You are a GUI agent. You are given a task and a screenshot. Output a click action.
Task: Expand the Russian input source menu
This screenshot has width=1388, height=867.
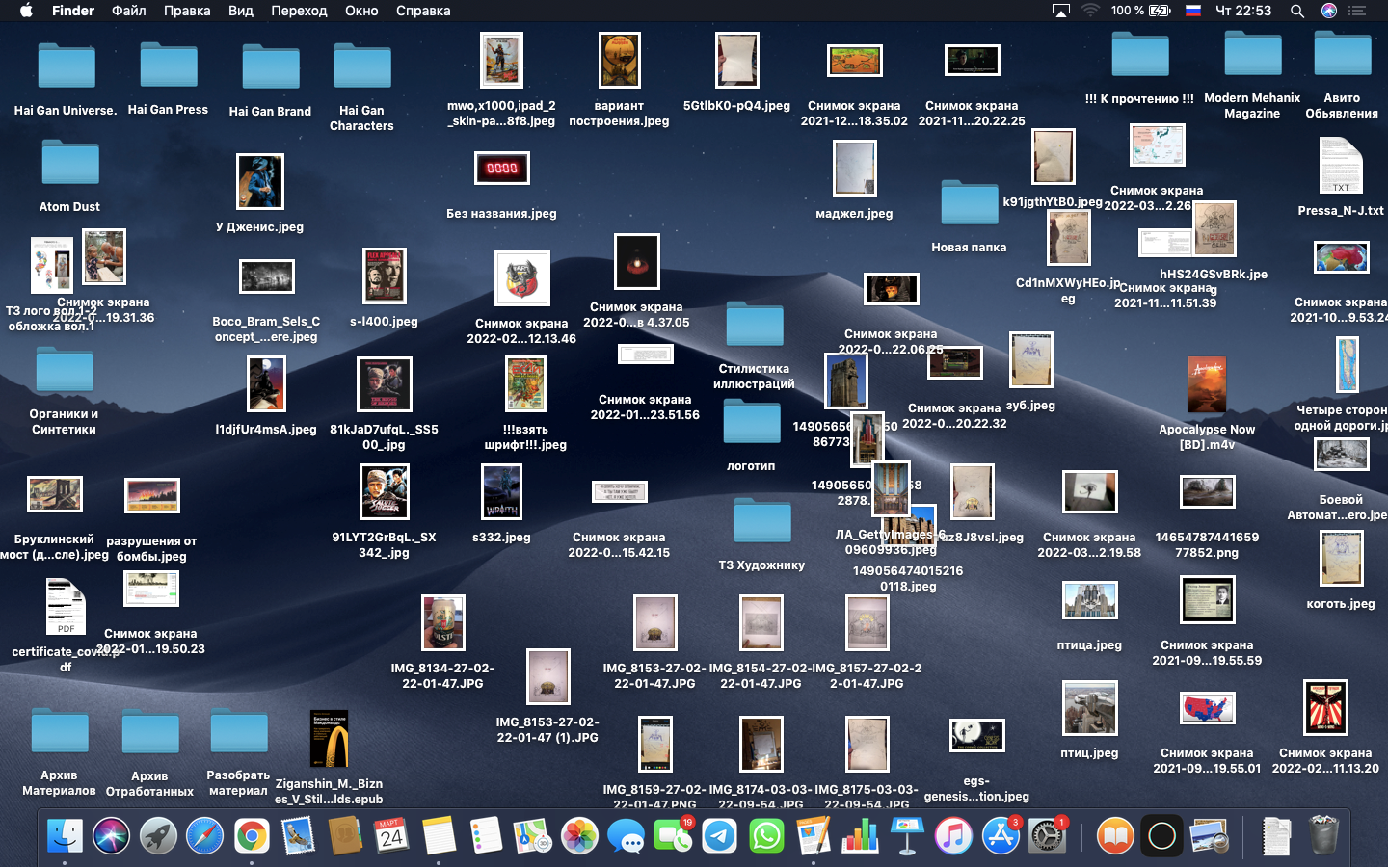1193,11
